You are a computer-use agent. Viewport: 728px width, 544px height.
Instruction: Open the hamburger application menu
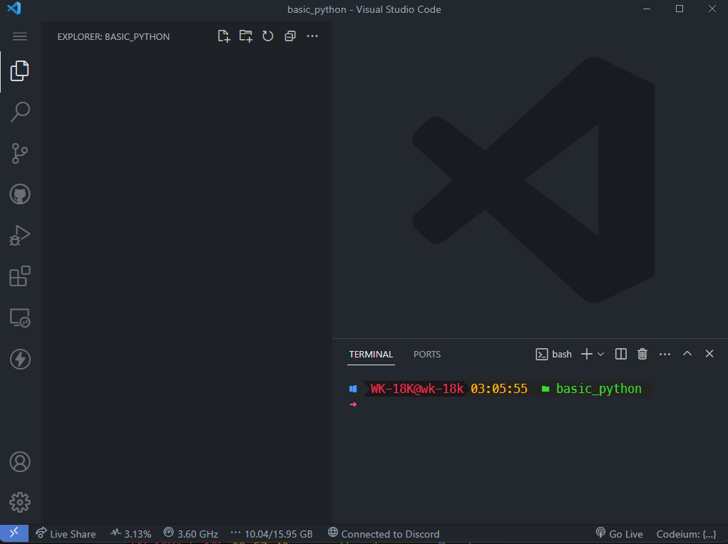pyautogui.click(x=19, y=36)
